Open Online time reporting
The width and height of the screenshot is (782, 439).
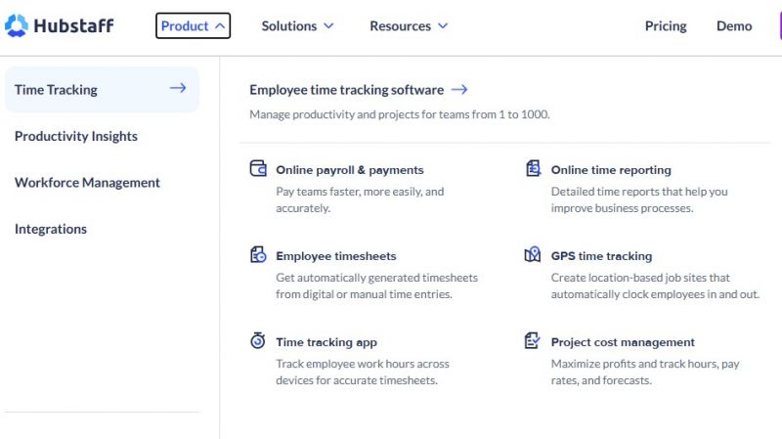click(611, 170)
